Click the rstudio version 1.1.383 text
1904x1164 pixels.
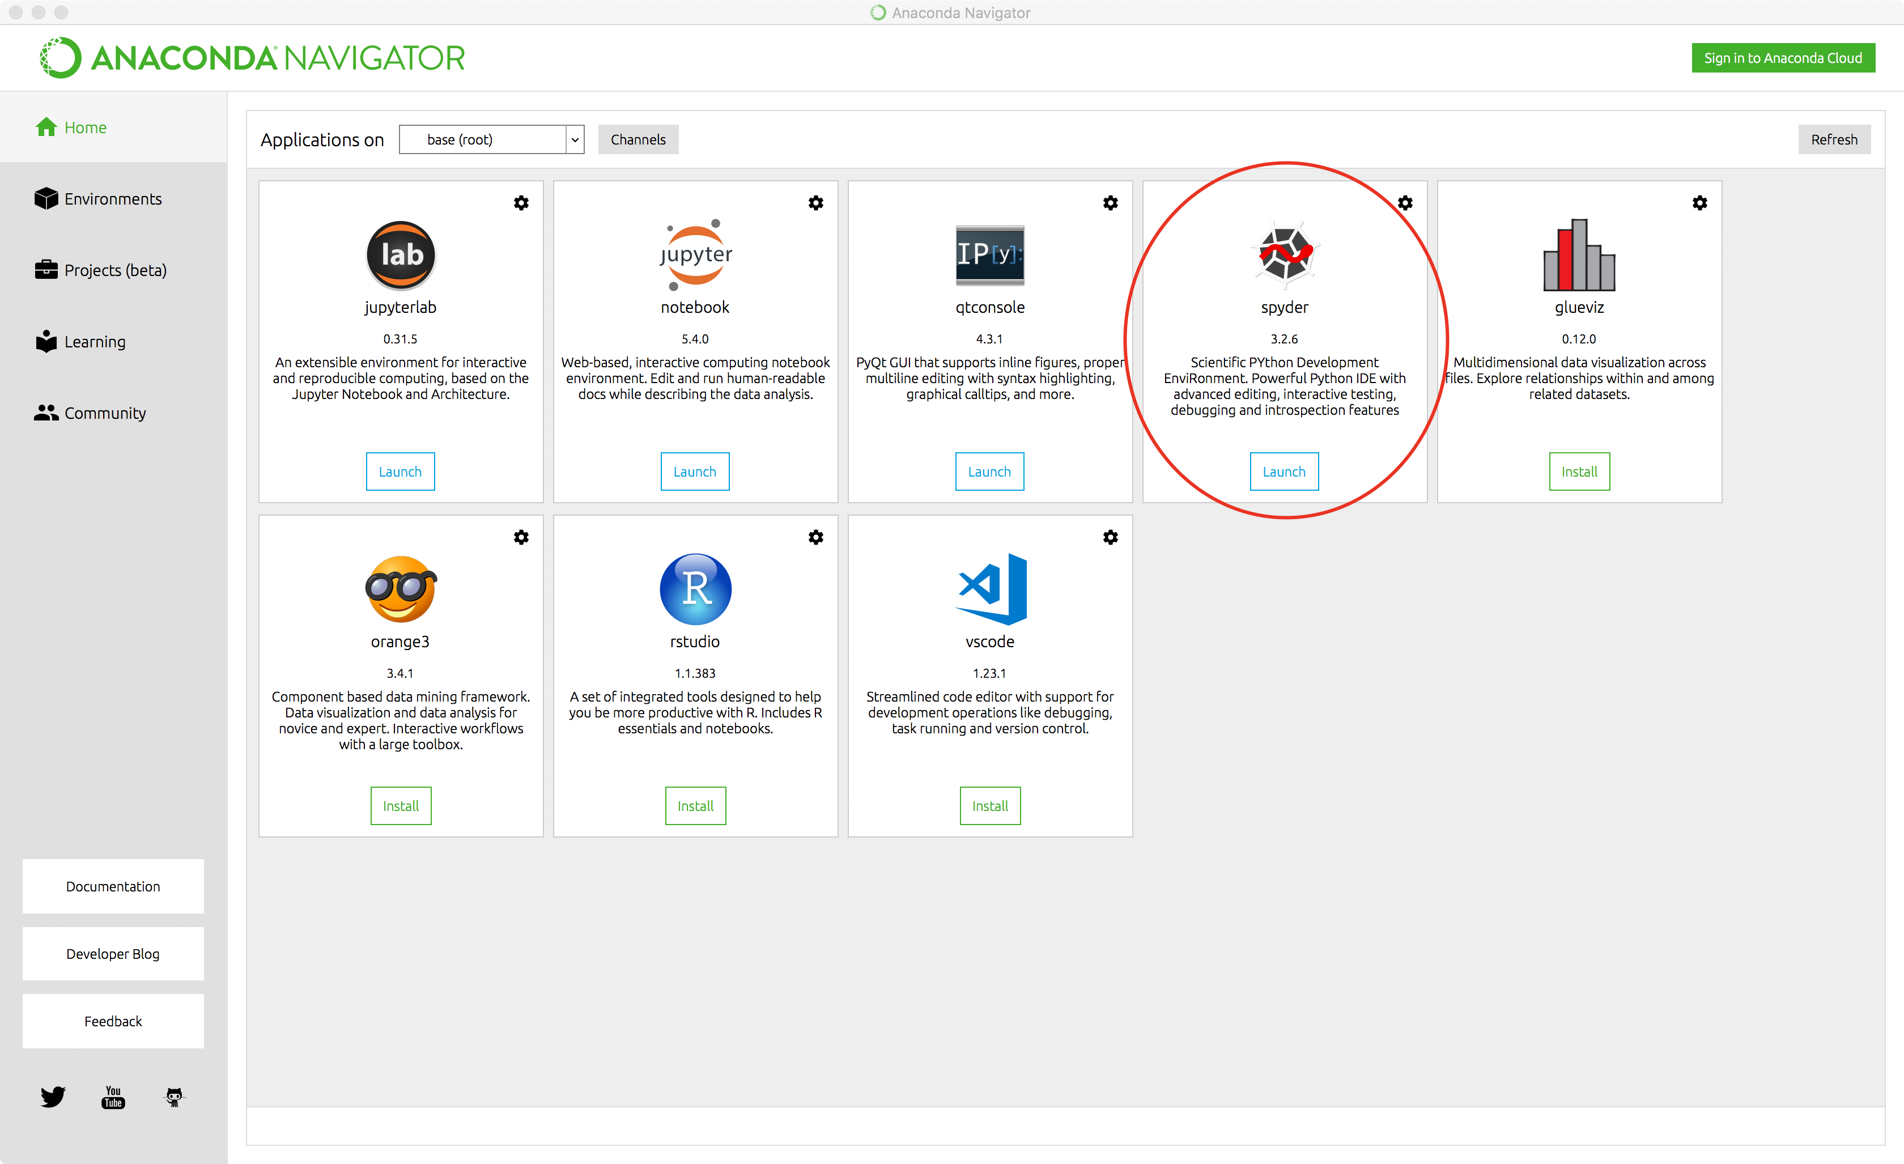(x=695, y=673)
